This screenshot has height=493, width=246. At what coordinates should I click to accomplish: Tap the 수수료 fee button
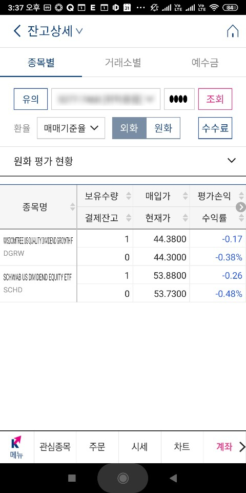(215, 128)
